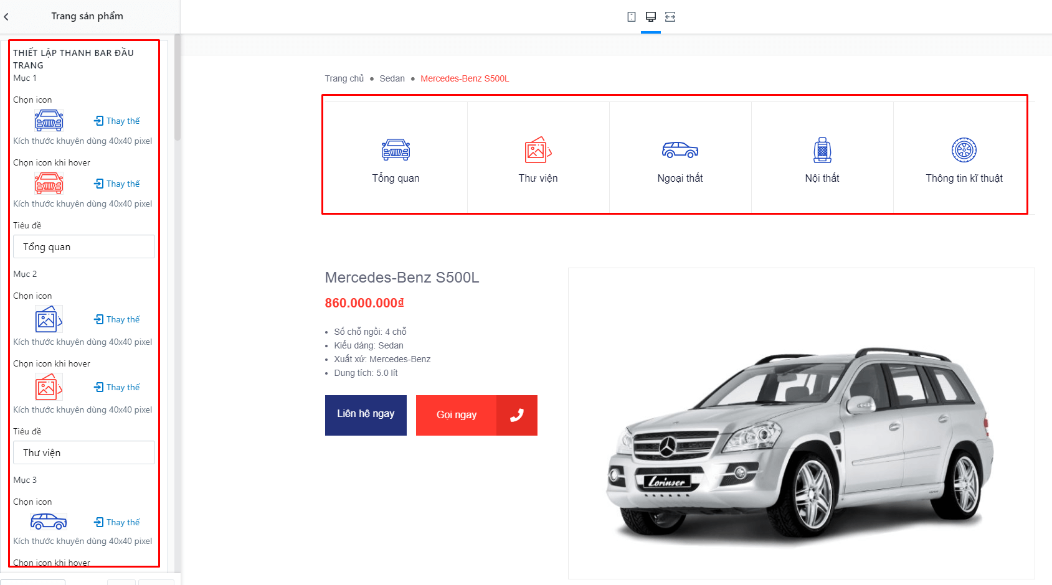1052x585 pixels.
Task: Click the Mercedes SUV product image
Action: [x=801, y=423]
